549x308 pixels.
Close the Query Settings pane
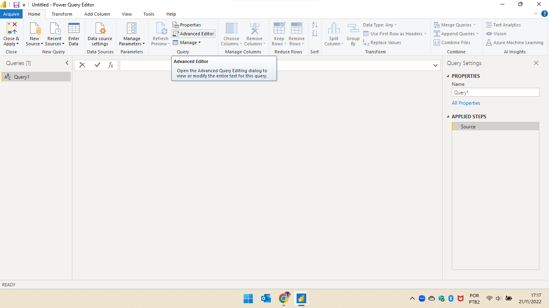click(536, 63)
